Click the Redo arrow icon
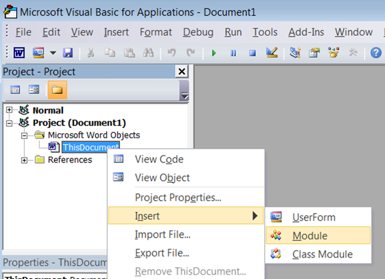 click(191, 52)
